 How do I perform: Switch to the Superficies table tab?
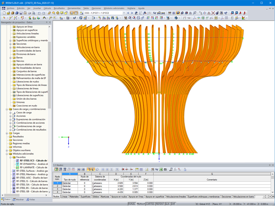click(86, 197)
